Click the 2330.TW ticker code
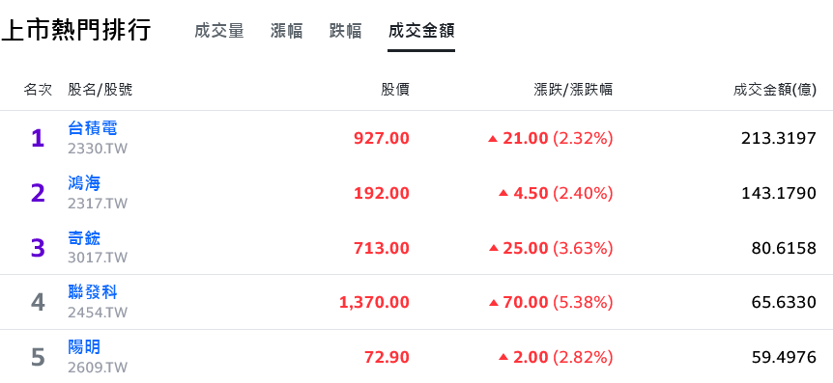 (x=98, y=148)
